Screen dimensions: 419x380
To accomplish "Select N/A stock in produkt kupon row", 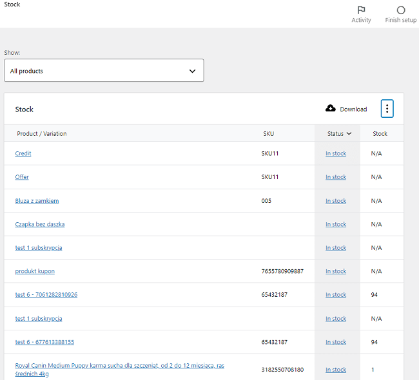I will click(376, 271).
